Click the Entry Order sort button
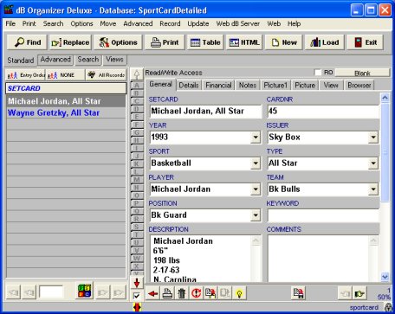Screen dimensions: 395x314 tap(25, 75)
